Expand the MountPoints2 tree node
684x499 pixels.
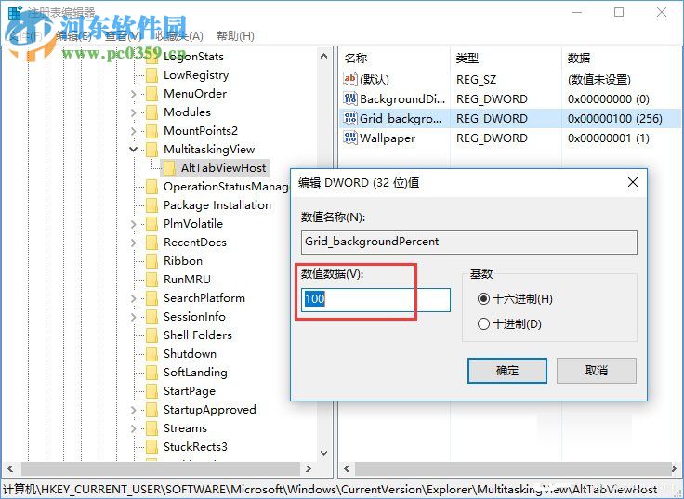[134, 131]
